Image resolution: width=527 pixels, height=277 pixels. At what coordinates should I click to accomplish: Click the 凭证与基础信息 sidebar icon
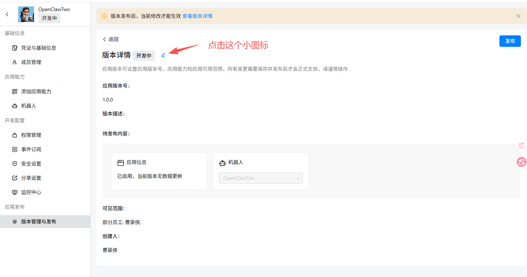click(15, 48)
